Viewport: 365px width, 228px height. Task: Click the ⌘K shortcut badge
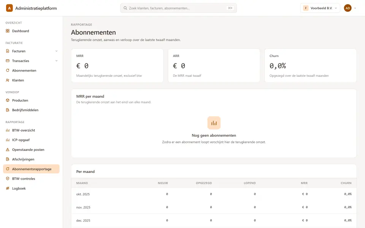coord(230,8)
